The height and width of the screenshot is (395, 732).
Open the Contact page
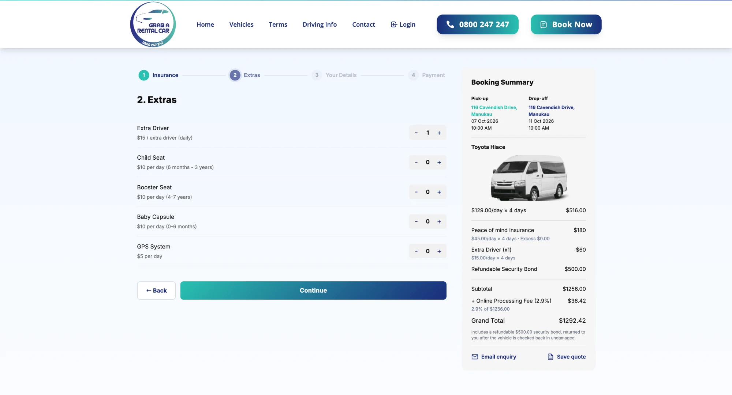(x=363, y=24)
